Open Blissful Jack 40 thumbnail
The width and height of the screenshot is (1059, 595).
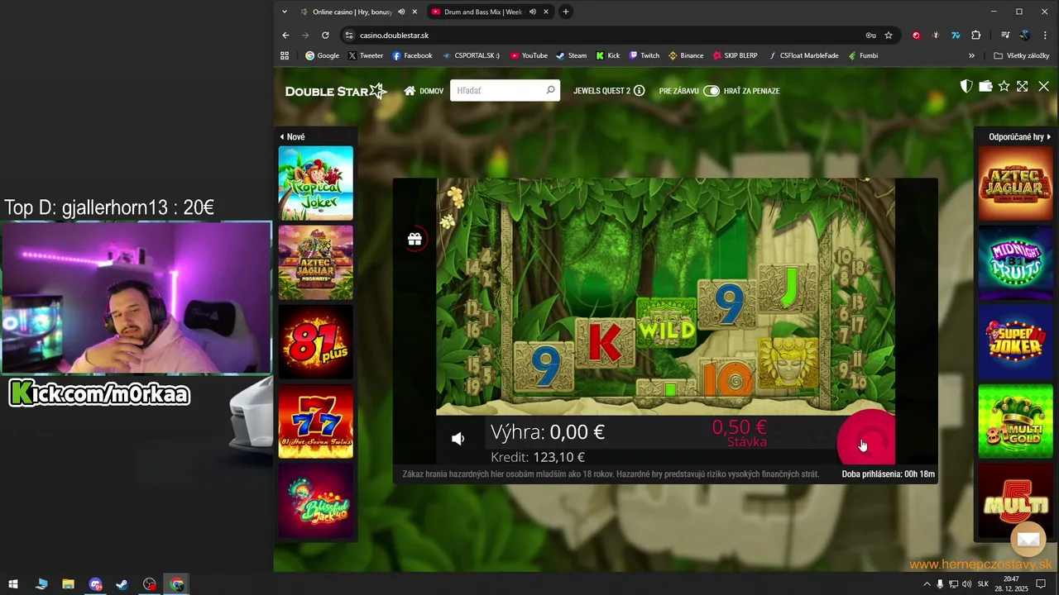(x=315, y=501)
